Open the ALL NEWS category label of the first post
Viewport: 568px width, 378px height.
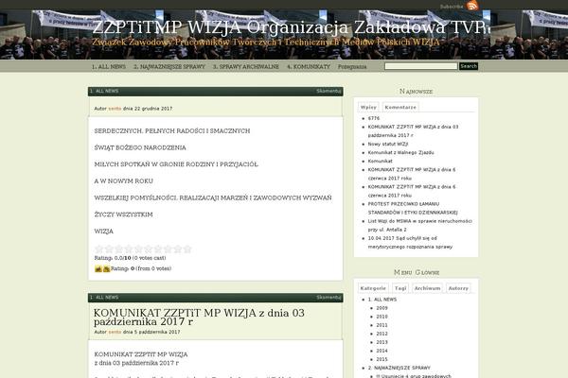click(x=104, y=91)
